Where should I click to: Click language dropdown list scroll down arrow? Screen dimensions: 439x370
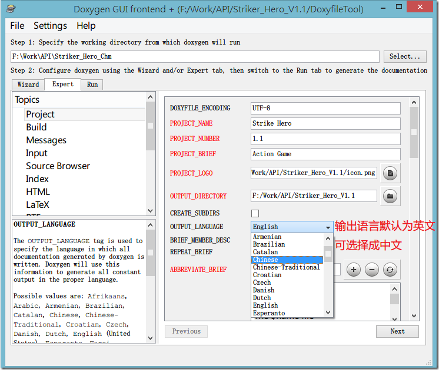(x=328, y=312)
